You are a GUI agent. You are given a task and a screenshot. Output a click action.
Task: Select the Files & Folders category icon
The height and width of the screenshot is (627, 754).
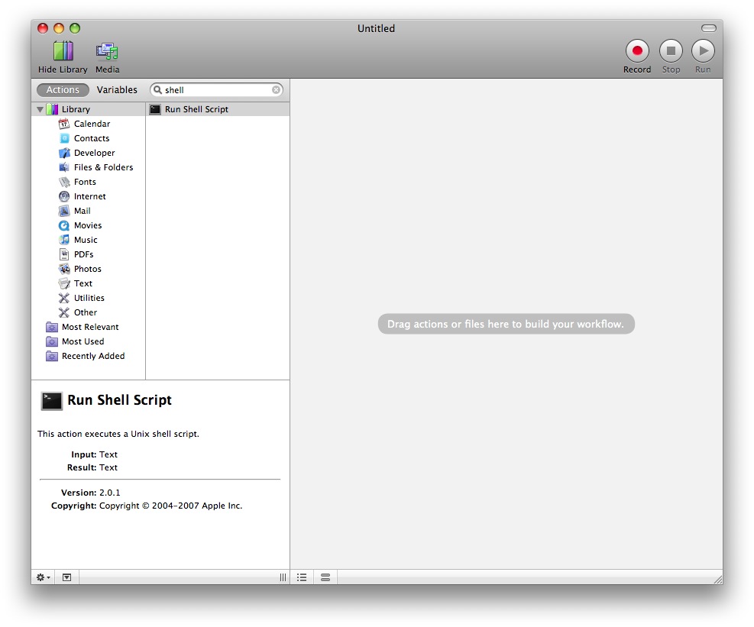(x=64, y=167)
